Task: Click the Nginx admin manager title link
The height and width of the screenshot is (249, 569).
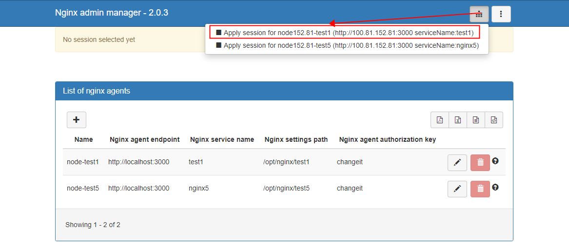Action: click(x=112, y=13)
